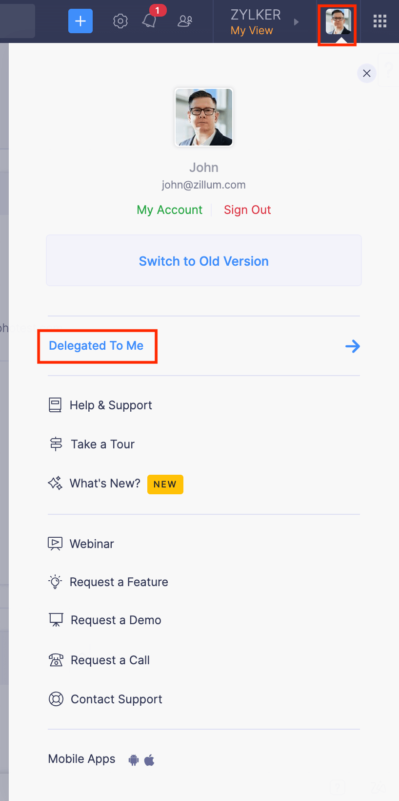Viewport: 399px width, 801px height.
Task: Select the Request a Feature lightbulb icon
Action: click(x=55, y=582)
